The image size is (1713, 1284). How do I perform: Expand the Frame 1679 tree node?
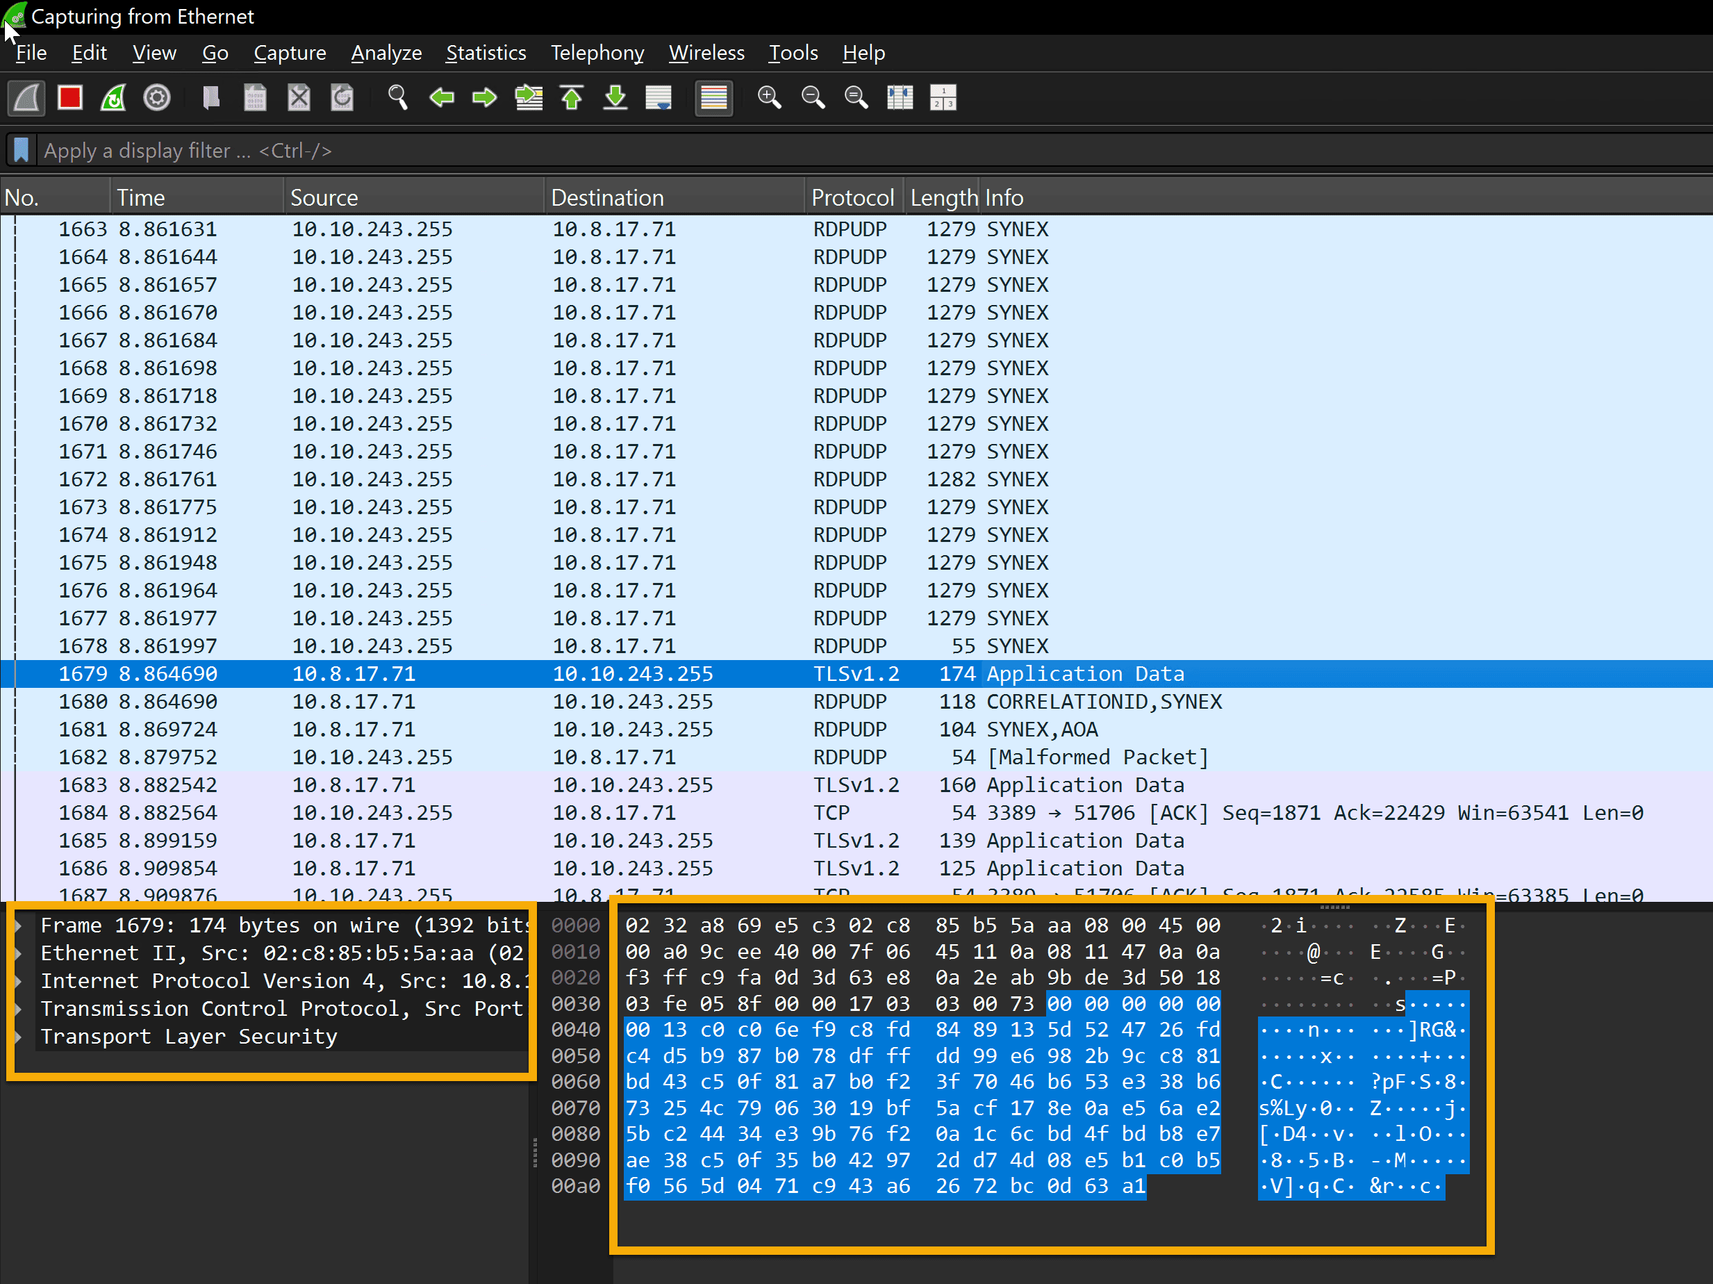(x=19, y=925)
